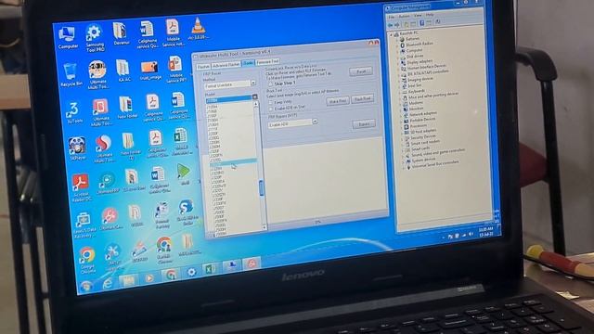Screen dimensions: 594x334
Task: Switch to the Flasher tab
Action: pos(203,67)
